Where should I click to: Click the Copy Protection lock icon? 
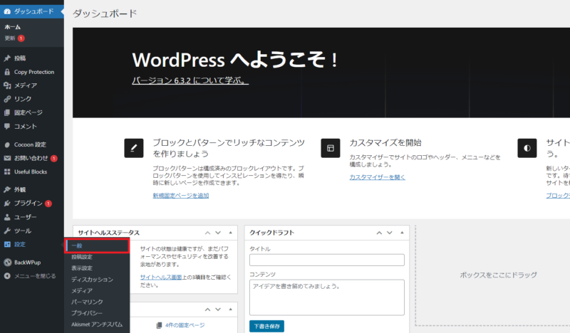[7, 72]
